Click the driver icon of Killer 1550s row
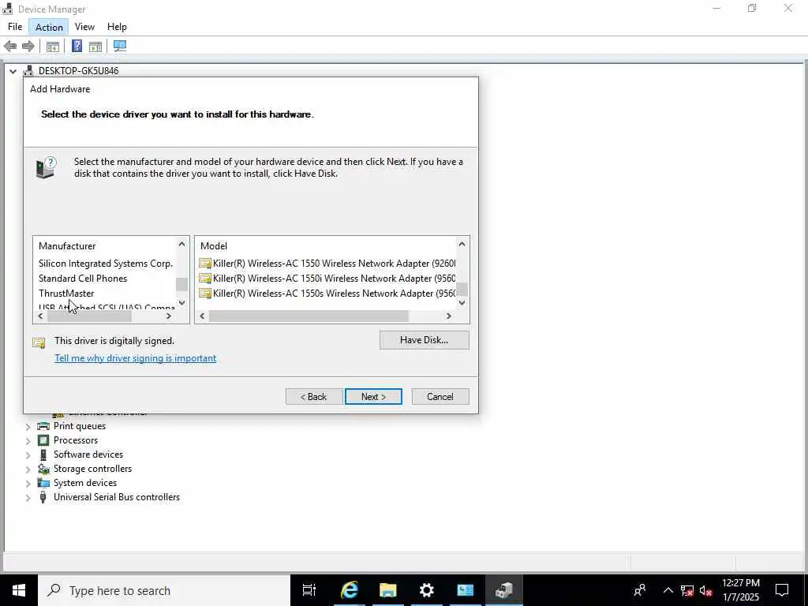Viewport: 808px width, 606px height. click(205, 294)
